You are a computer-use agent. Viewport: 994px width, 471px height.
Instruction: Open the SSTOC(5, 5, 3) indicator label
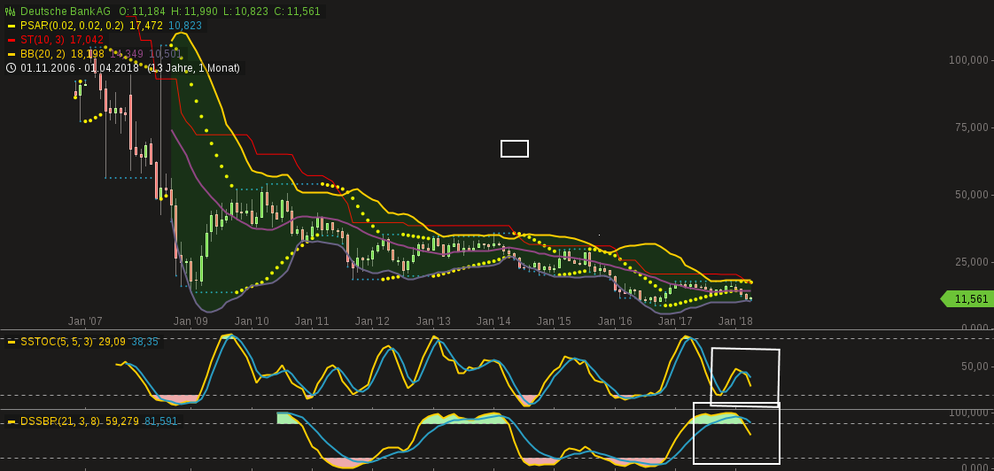pos(57,342)
